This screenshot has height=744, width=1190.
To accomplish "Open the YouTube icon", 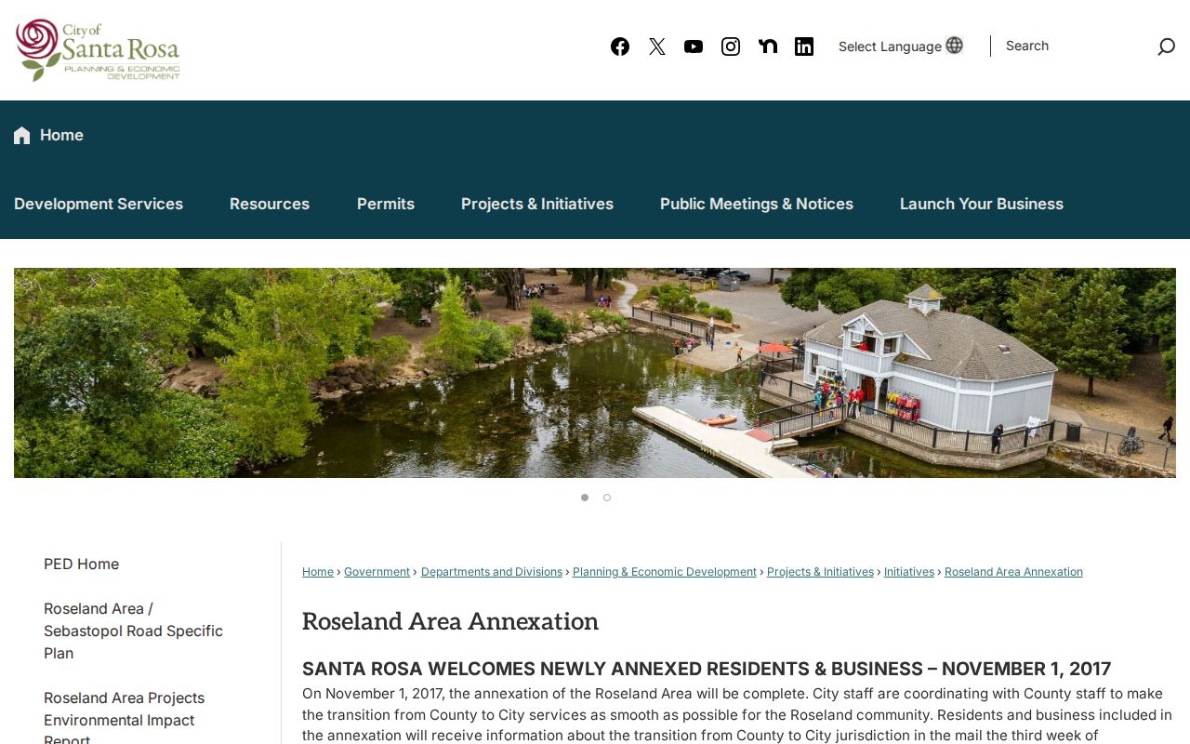I will (x=694, y=46).
